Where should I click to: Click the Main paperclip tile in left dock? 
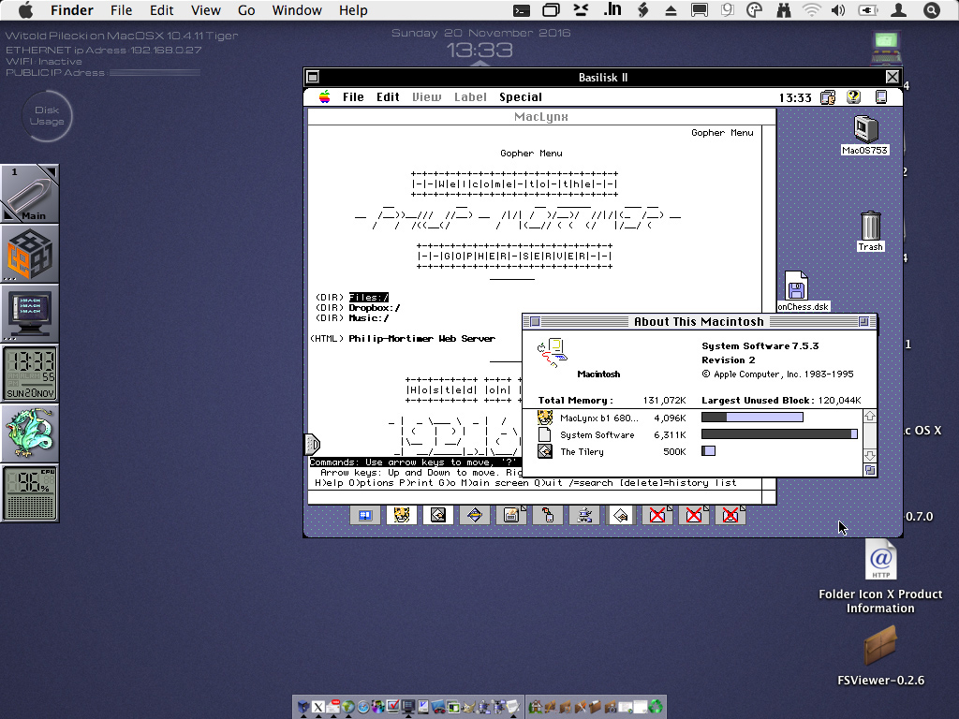pos(30,193)
